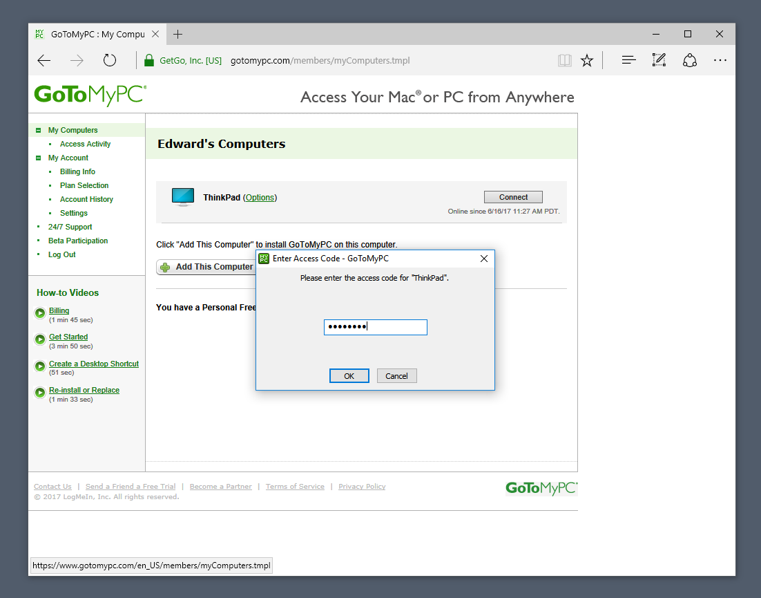The image size is (761, 598).
Task: Open the Hub lines icon
Action: click(628, 60)
